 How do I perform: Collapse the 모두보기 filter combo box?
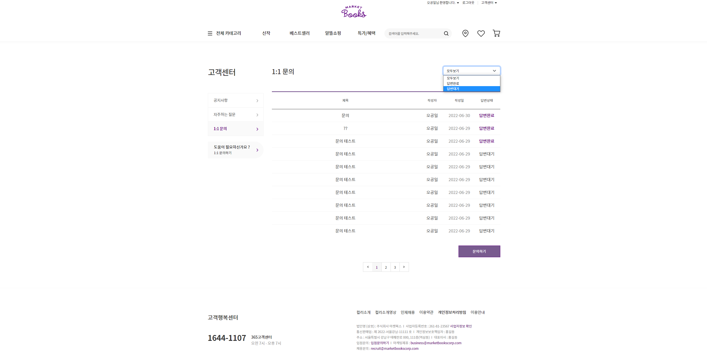(471, 71)
